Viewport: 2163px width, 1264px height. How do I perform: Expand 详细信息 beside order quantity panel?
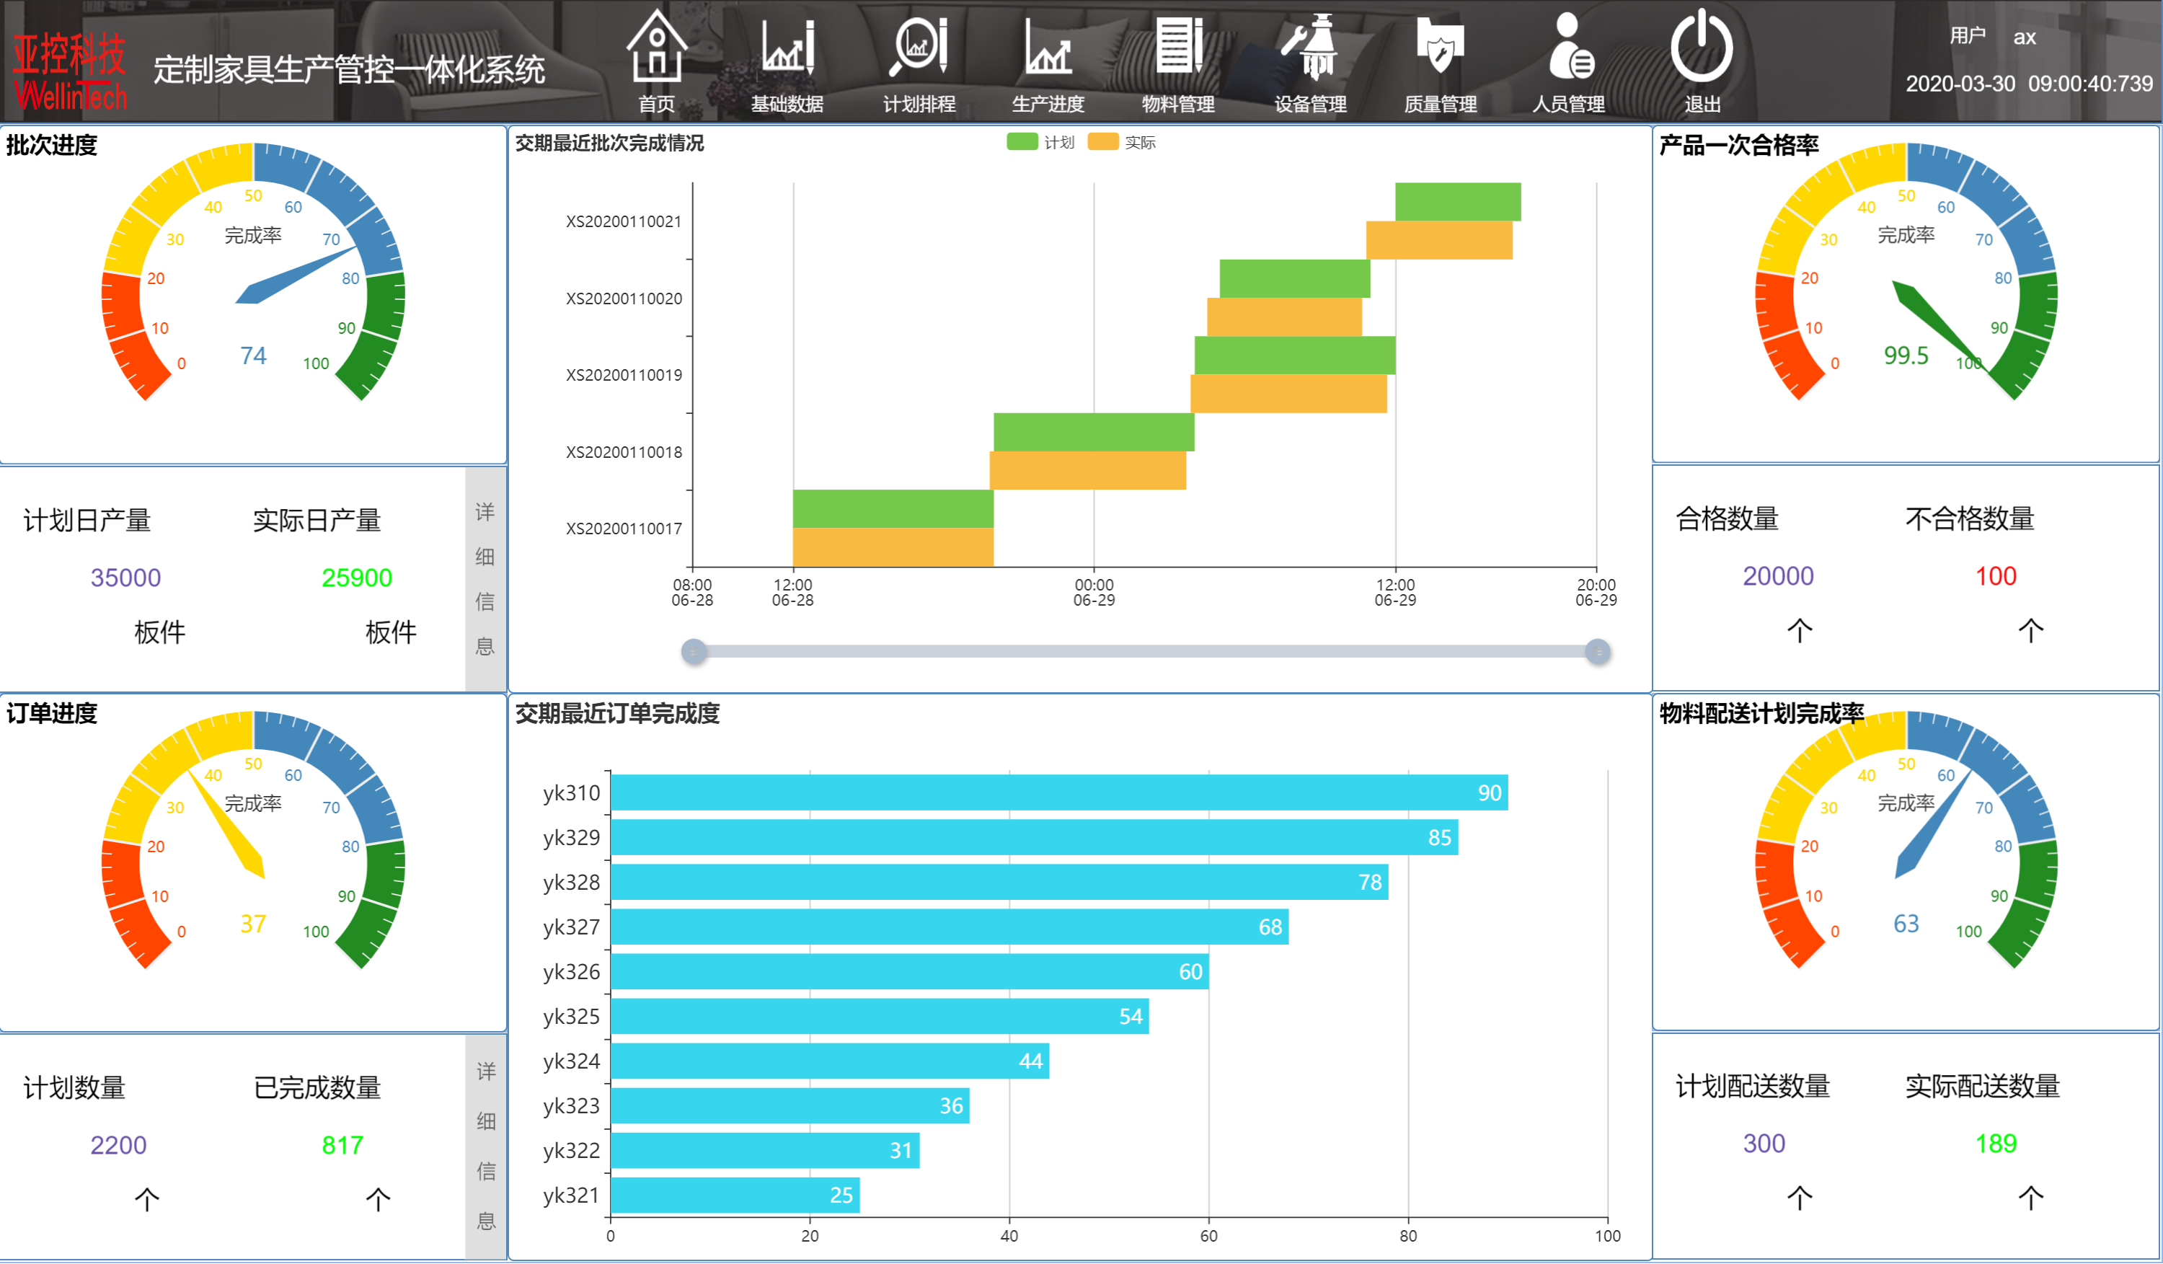pos(486,1146)
